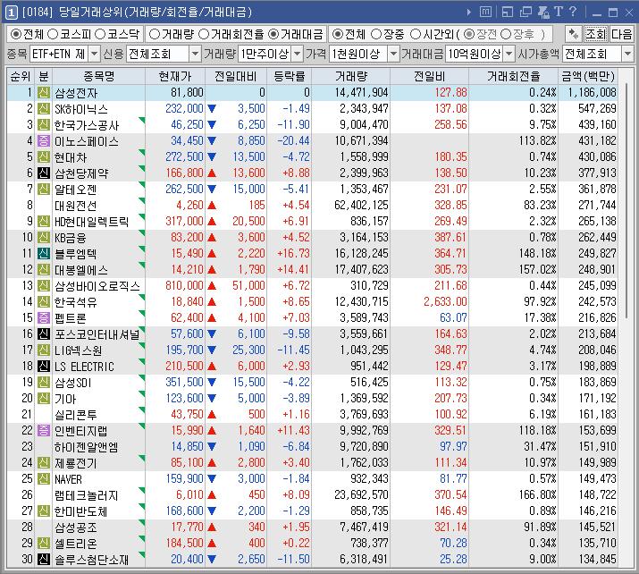Click the window layout icon in title bar
639x574 pixels.
point(508,13)
